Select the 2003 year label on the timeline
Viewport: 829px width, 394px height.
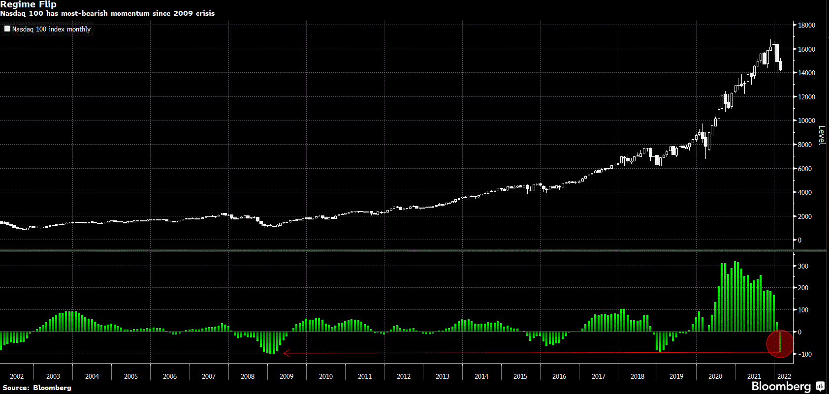pos(53,376)
